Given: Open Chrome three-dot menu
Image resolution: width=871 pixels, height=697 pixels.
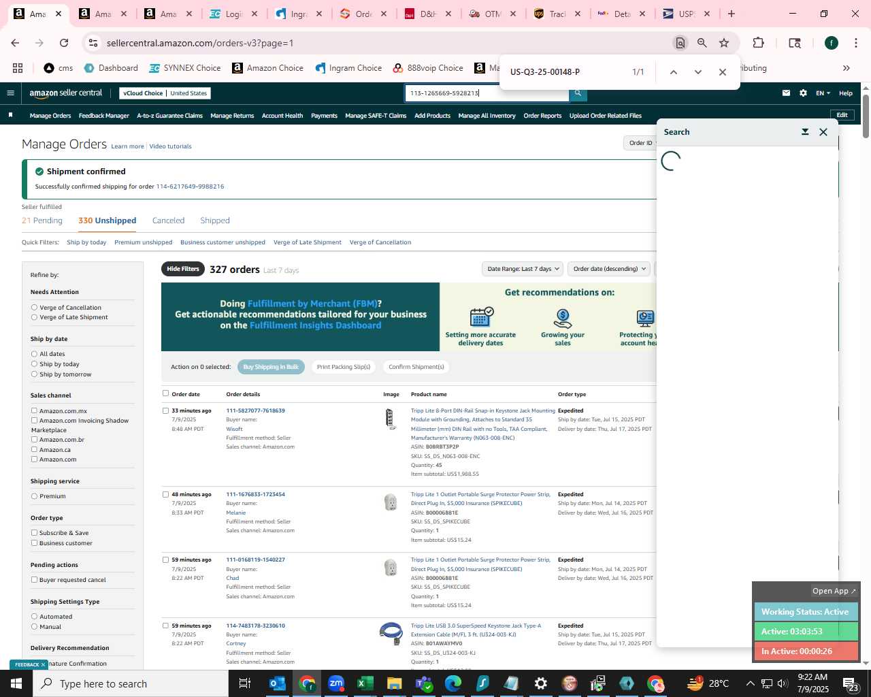Looking at the screenshot, I should click(855, 43).
